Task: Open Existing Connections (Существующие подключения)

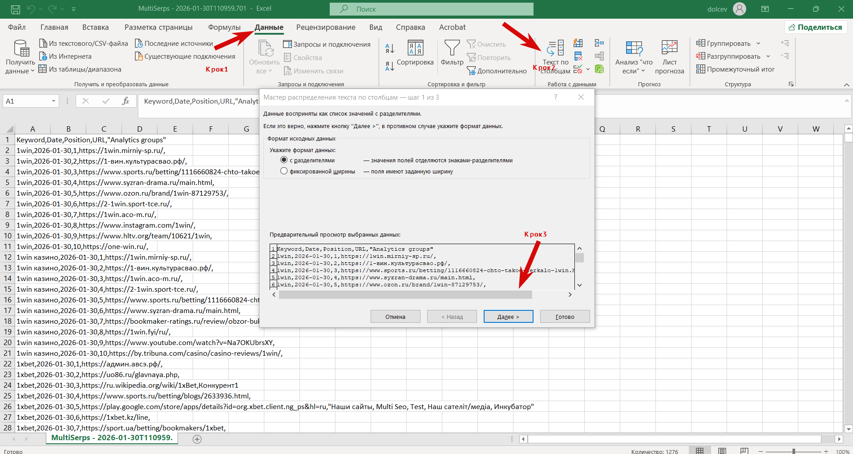Action: (185, 56)
